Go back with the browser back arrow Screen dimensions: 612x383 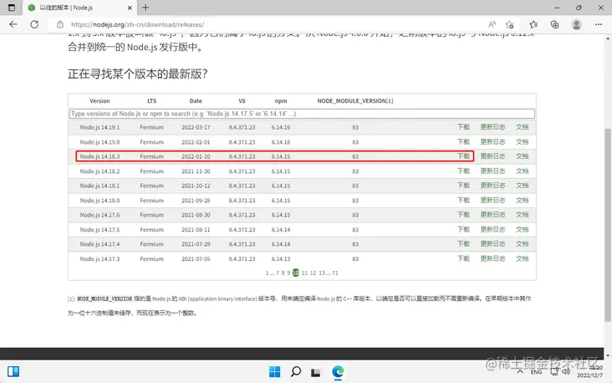coord(13,24)
